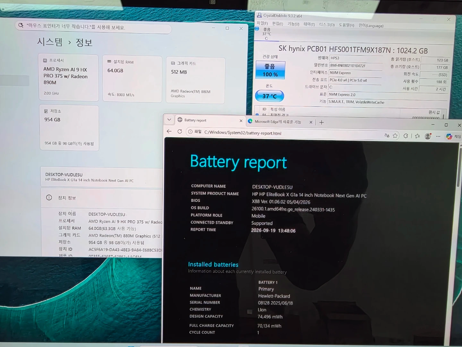Open the 저장소 954 GB card
The width and height of the screenshot is (462, 347).
tap(69, 128)
